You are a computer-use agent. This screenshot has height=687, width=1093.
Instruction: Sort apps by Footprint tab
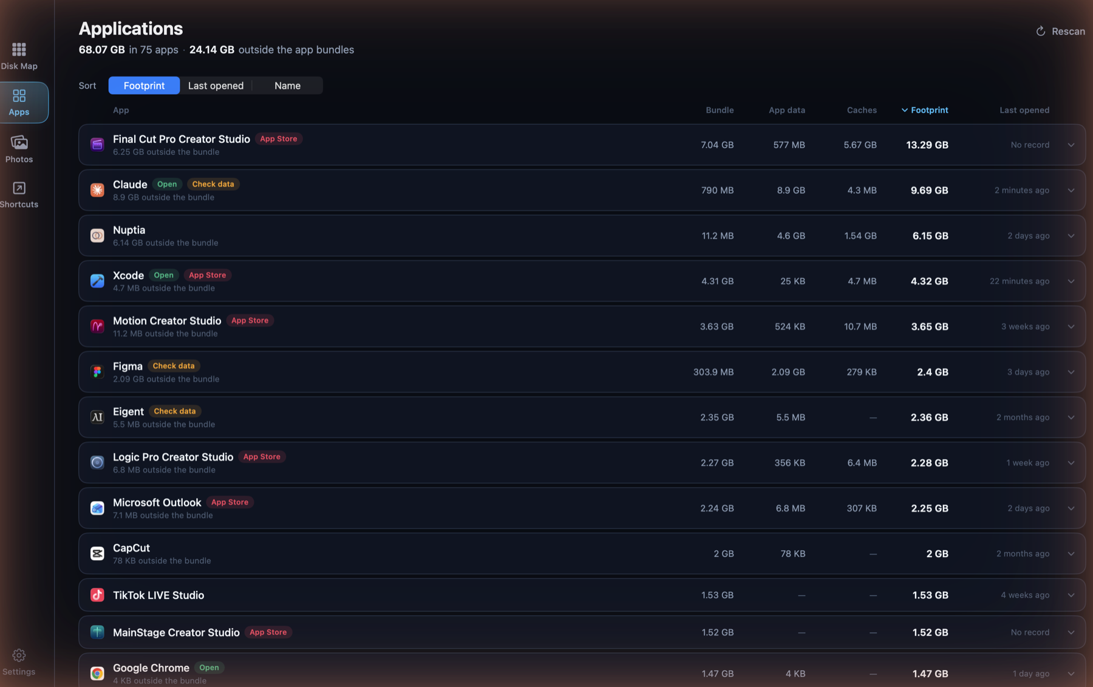click(x=144, y=86)
